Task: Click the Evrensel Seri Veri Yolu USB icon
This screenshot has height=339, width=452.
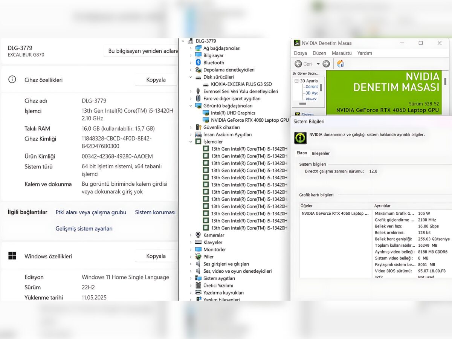Action: (198, 91)
